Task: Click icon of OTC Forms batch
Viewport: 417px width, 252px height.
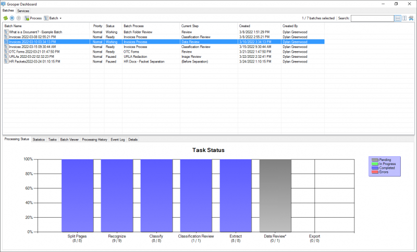Action: (x=6, y=52)
